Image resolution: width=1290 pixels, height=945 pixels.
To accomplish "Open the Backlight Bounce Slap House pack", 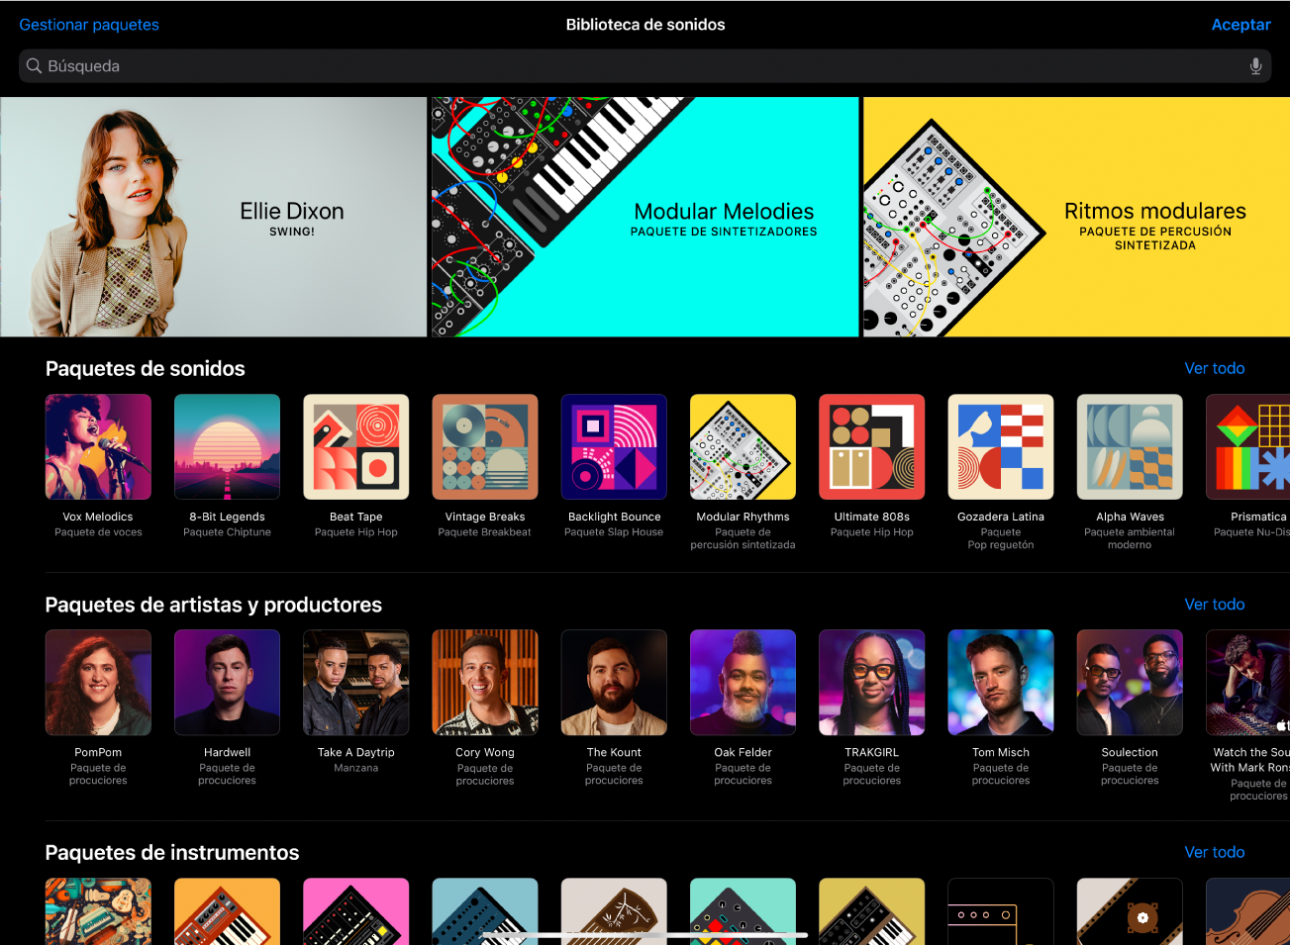I will tap(614, 446).
